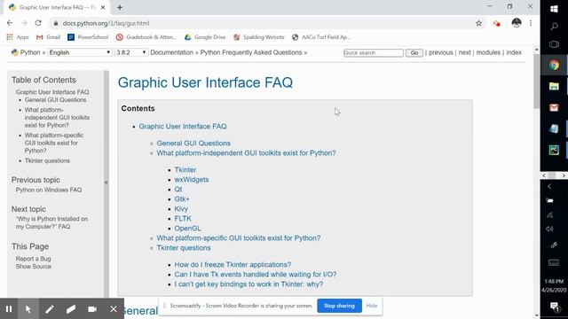568x319 pixels.
Task: Go to the next documentation page
Action: point(464,52)
